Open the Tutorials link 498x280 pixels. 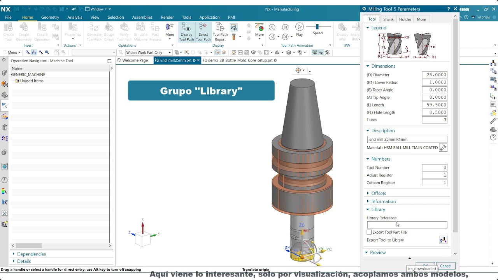480,17
